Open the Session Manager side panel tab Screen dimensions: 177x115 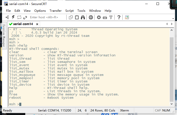(x=4, y=35)
